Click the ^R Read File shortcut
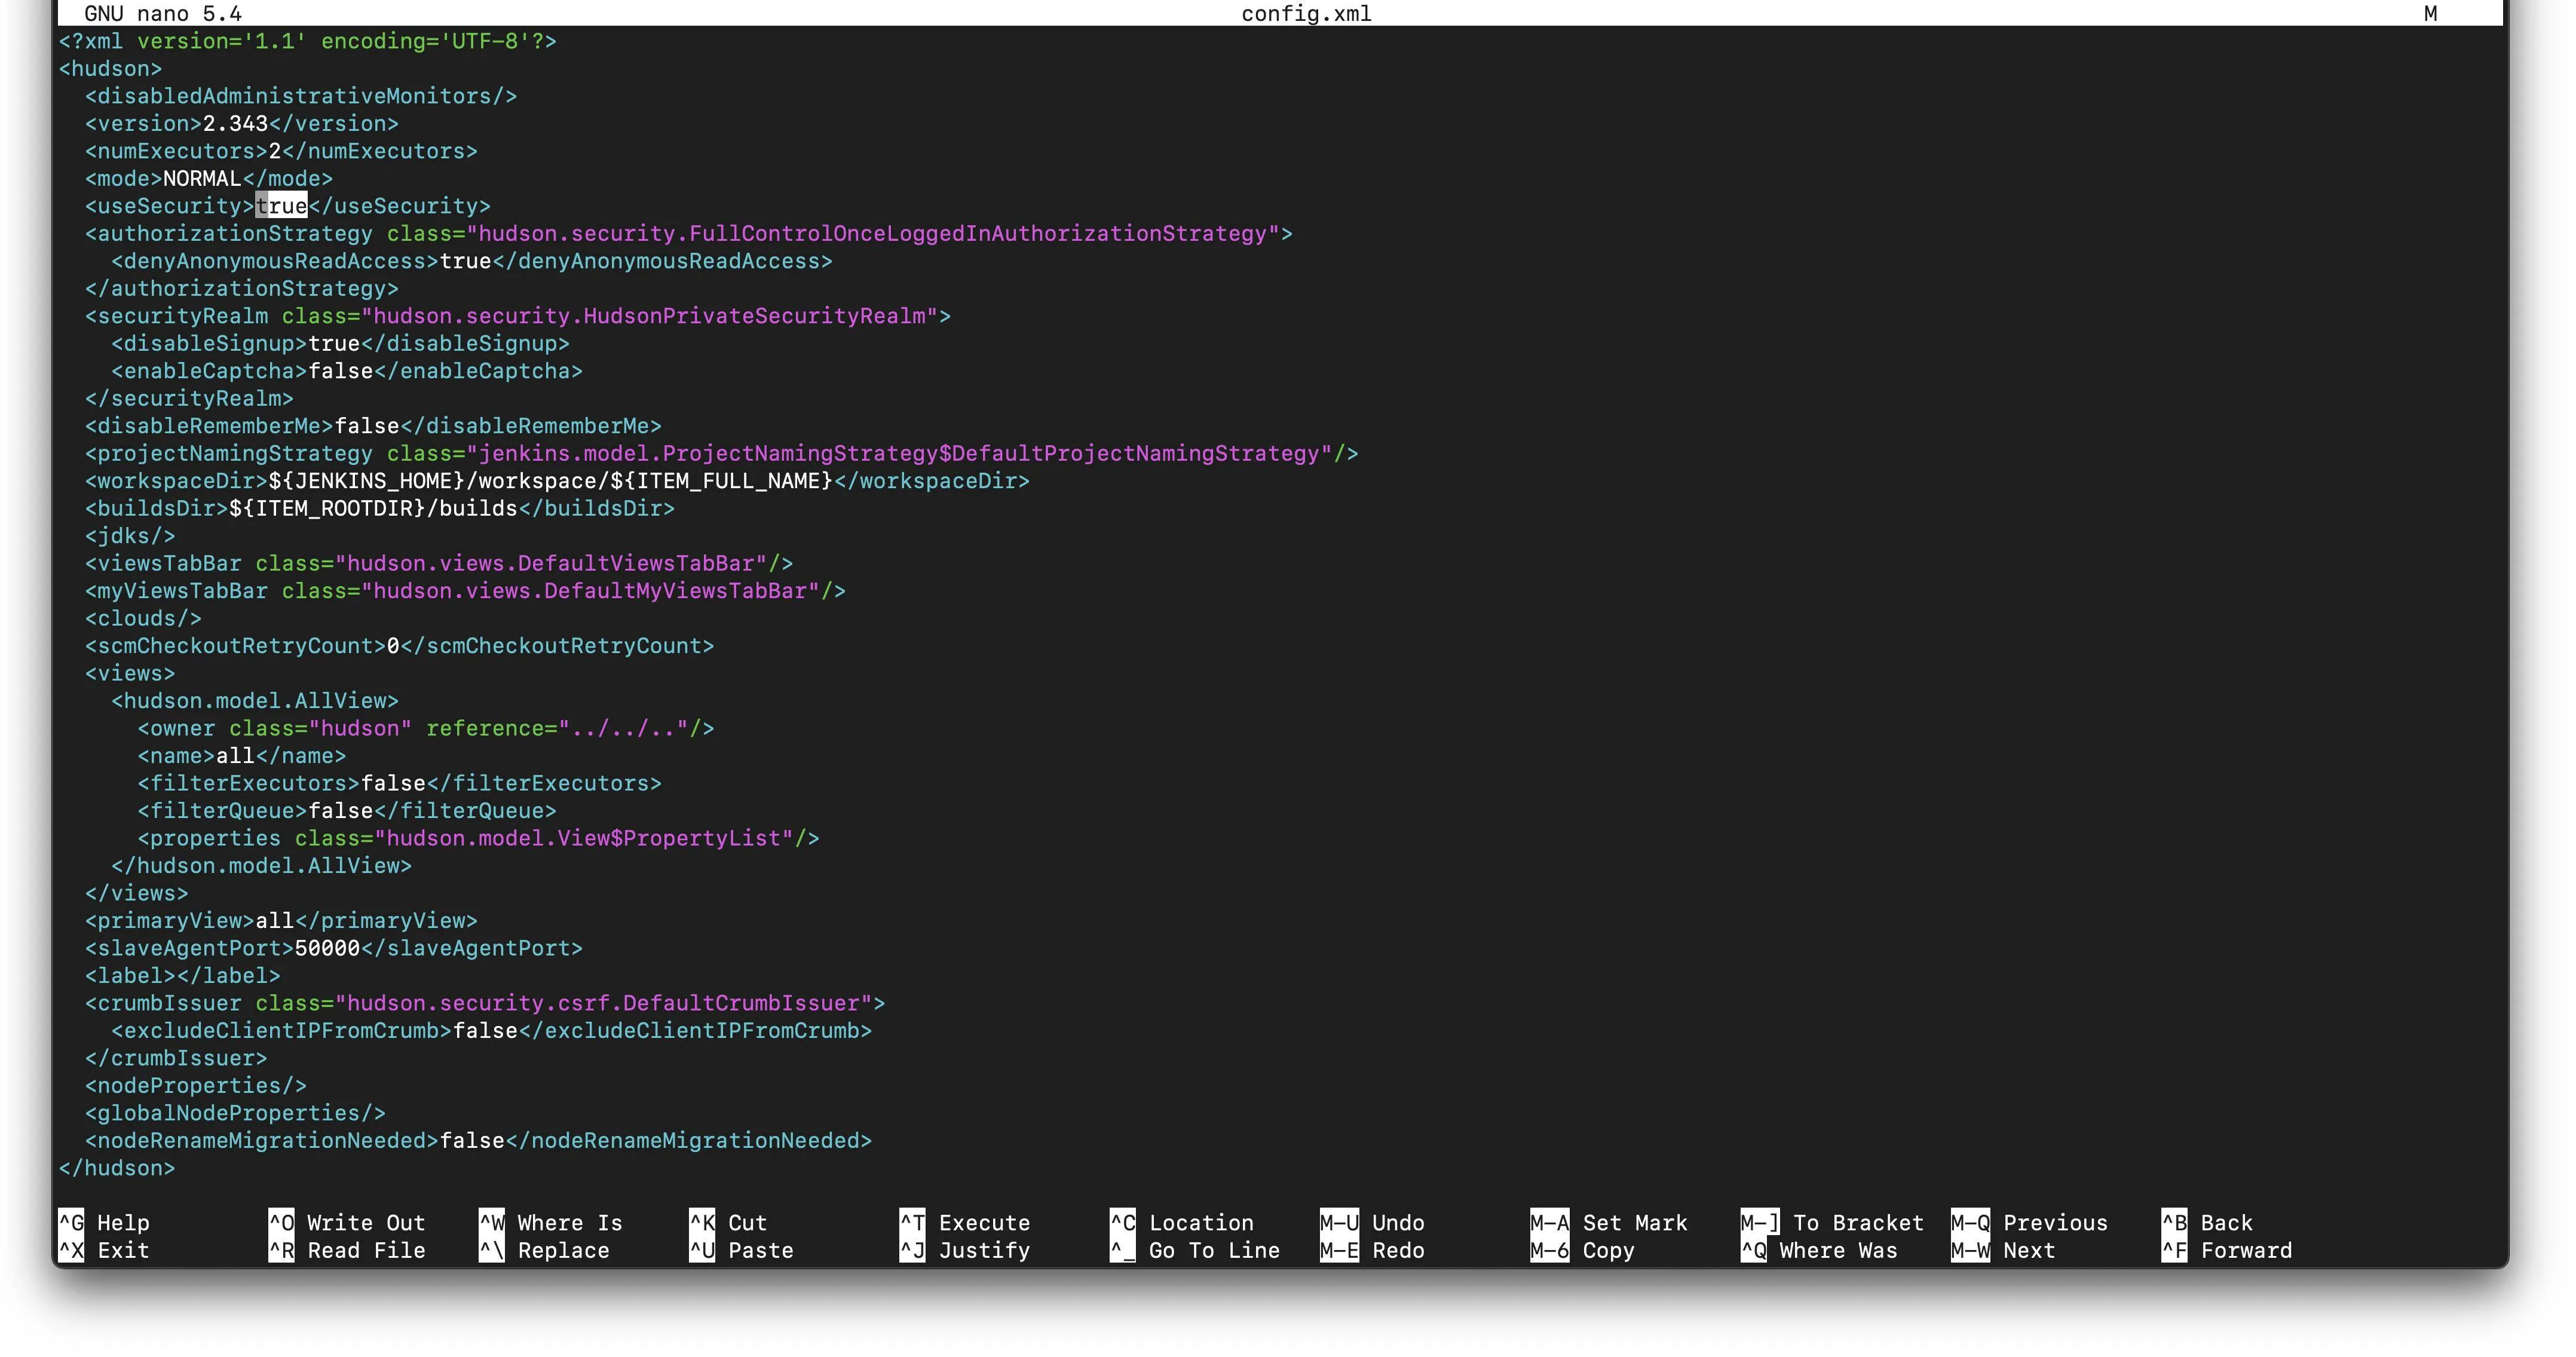The width and height of the screenshot is (2576, 1357). pos(347,1250)
